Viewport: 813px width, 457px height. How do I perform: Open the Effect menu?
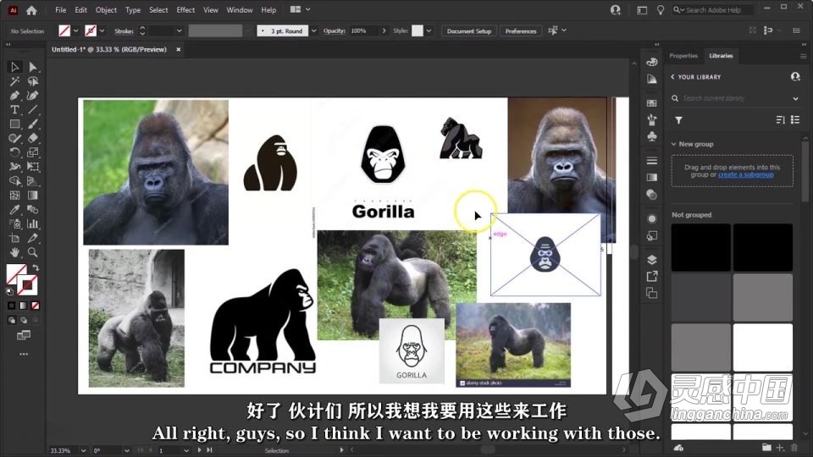185,10
